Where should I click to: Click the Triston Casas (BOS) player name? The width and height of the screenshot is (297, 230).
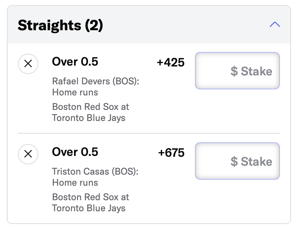coord(95,171)
